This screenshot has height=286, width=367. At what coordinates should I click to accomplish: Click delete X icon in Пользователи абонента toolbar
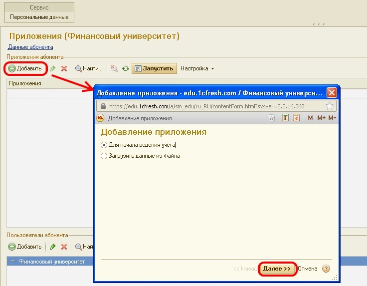(x=64, y=247)
